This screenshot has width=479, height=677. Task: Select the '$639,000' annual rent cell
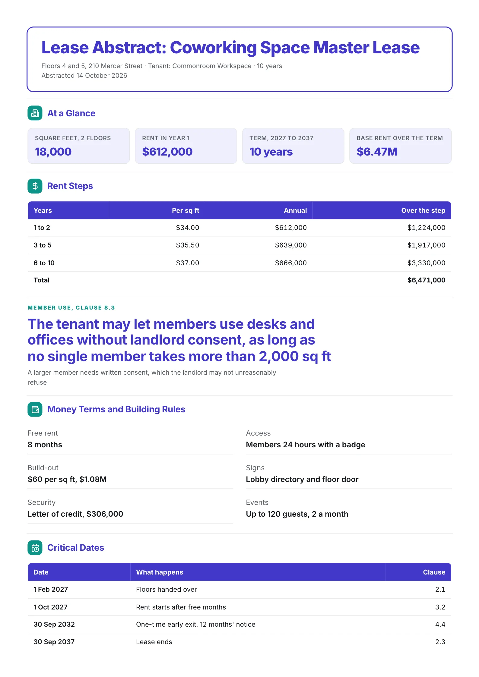coord(291,245)
